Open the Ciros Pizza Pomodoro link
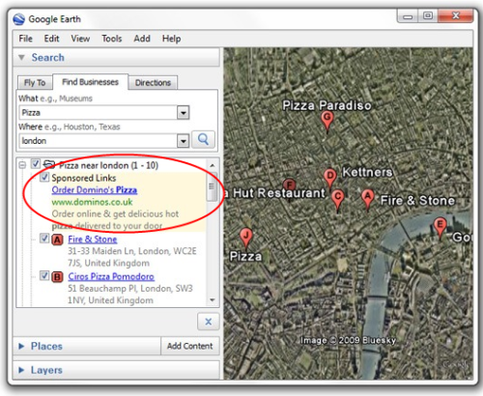The image size is (483, 396). point(111,276)
